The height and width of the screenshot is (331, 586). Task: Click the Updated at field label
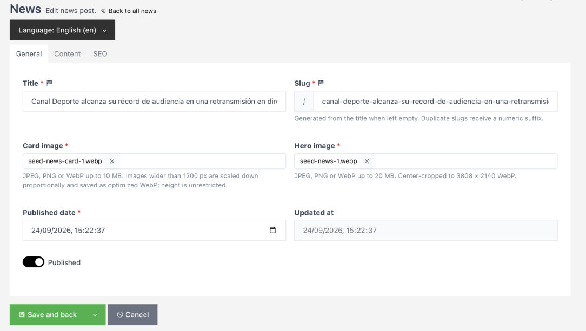[x=314, y=213]
